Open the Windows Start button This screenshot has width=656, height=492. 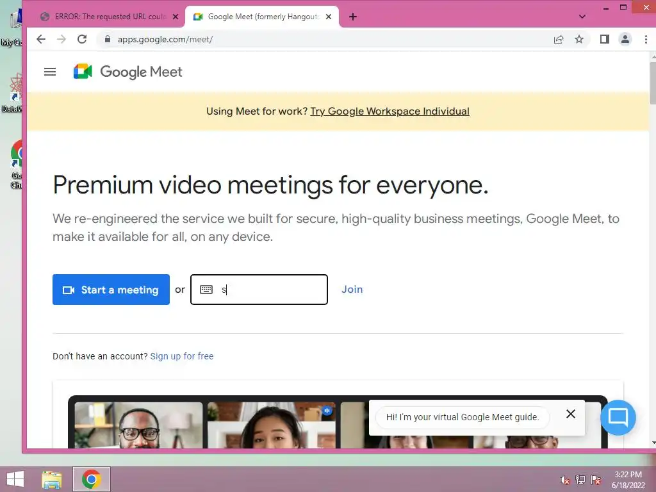pyautogui.click(x=15, y=479)
